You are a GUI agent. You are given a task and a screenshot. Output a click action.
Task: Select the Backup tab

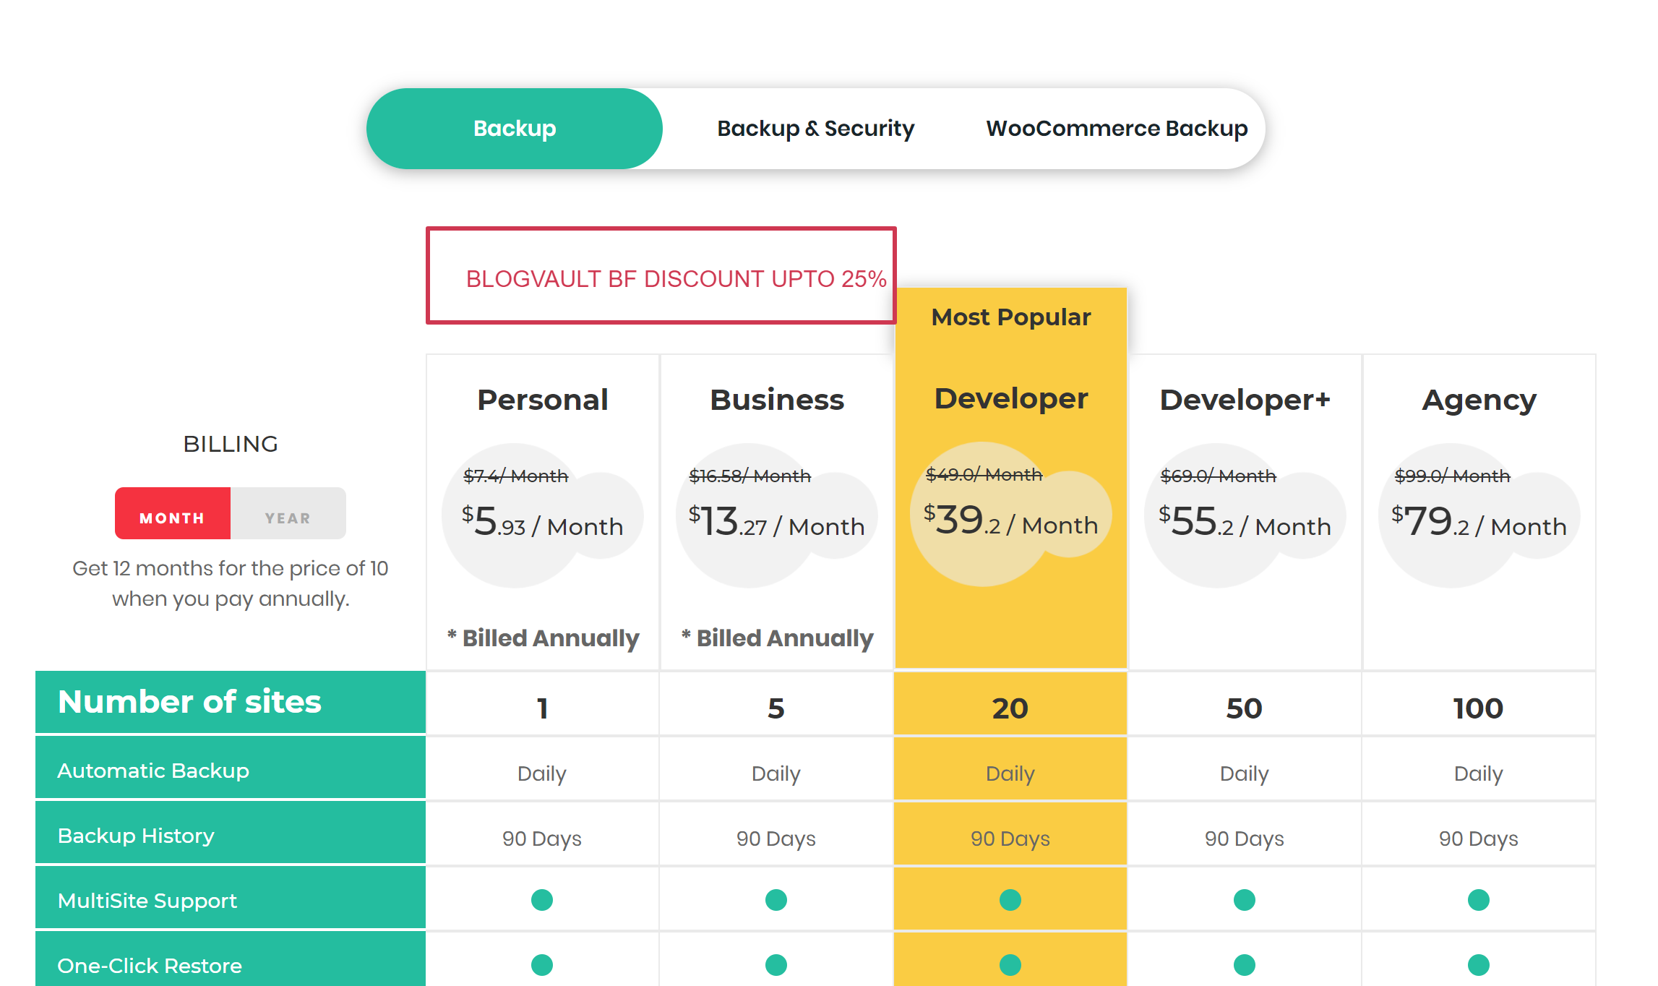click(514, 129)
